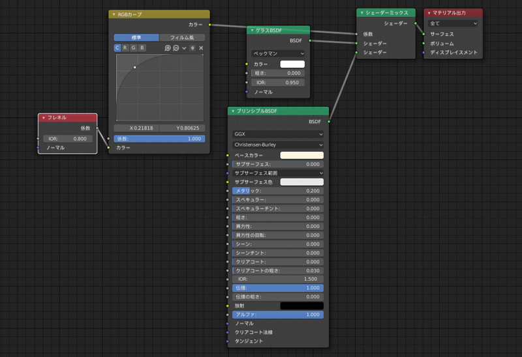Viewport: 522px width, 357px height.
Task: Toggle curve clipping options in RGB curve node
Action: pyautogui.click(x=192, y=48)
